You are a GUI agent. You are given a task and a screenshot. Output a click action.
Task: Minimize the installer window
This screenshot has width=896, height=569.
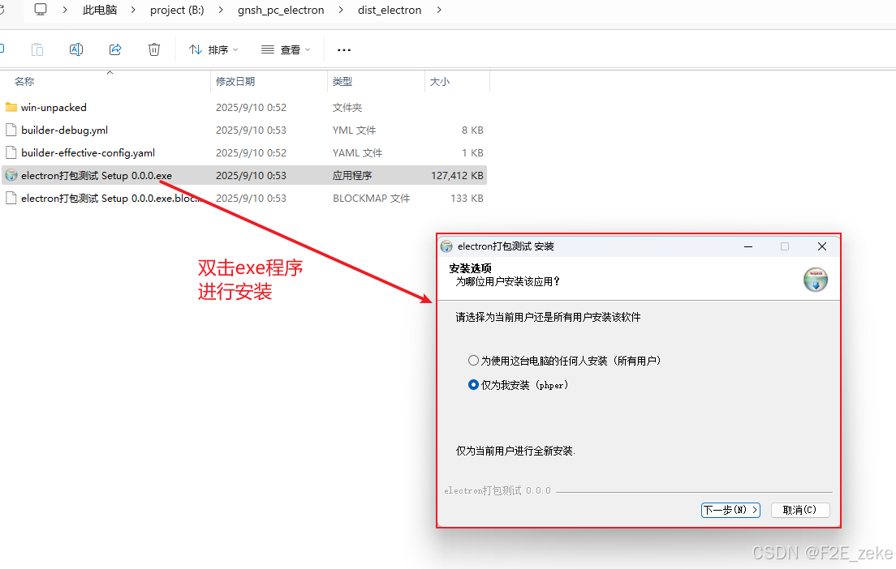click(x=748, y=246)
